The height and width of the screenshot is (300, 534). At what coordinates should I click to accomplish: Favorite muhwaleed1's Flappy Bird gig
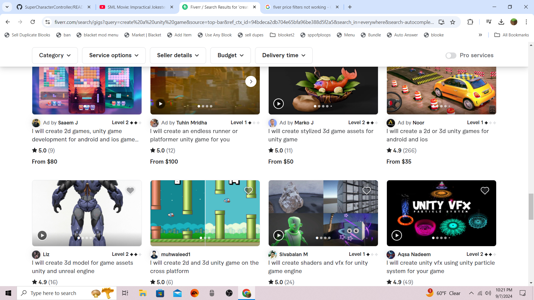(248, 191)
